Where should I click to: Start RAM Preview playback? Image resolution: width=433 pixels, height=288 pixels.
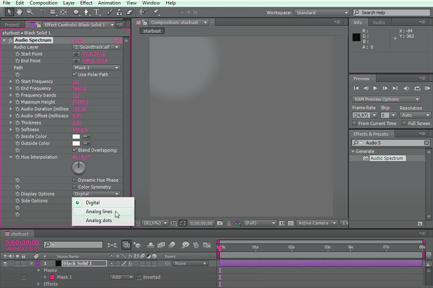coord(428,88)
